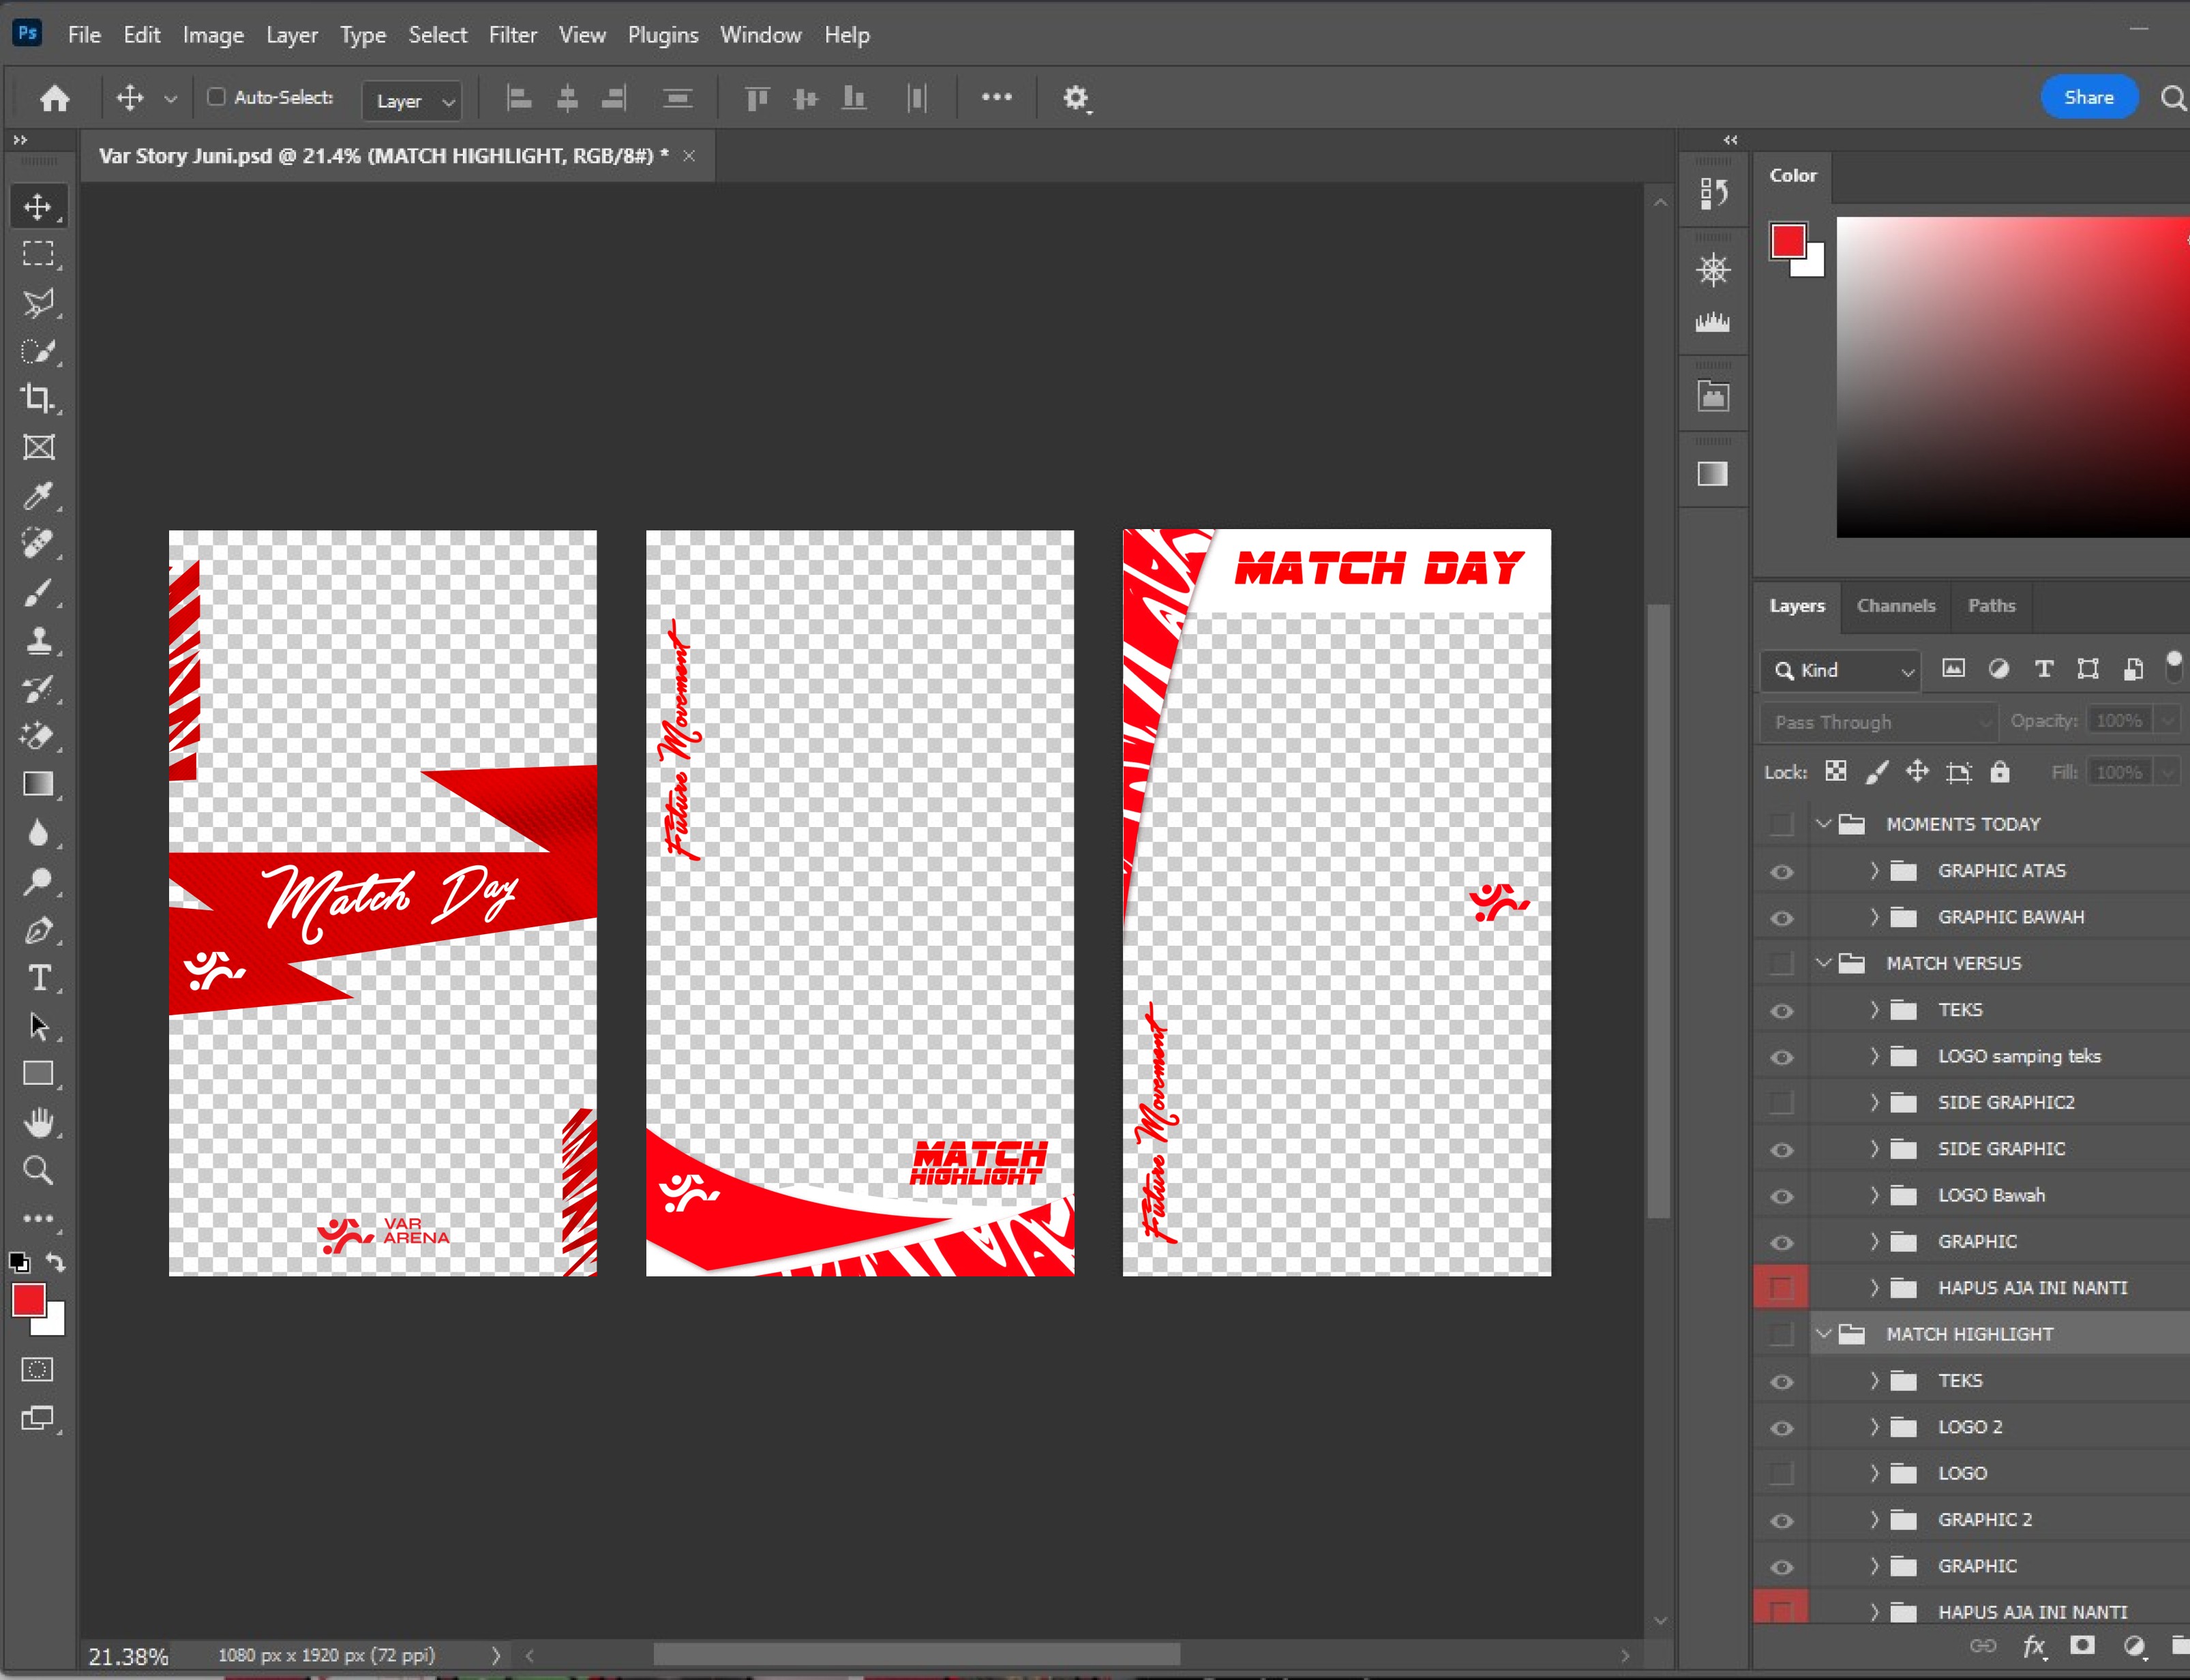Show the SIDE GRAPHIC2 layer group
The height and width of the screenshot is (1680, 2190).
[1781, 1103]
